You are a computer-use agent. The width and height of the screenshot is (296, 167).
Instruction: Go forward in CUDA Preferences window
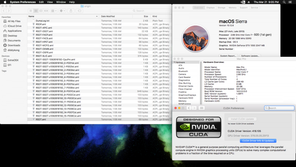pyautogui.click(x=194, y=108)
